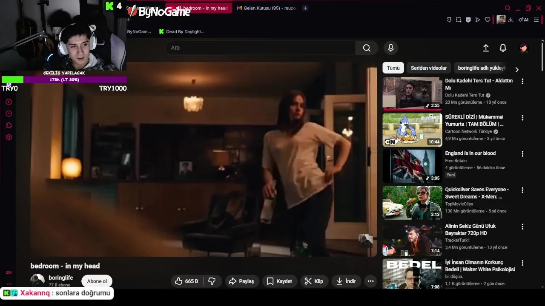The width and height of the screenshot is (545, 306).
Task: Open the TopMovieClips channel link
Action: pyautogui.click(x=459, y=204)
